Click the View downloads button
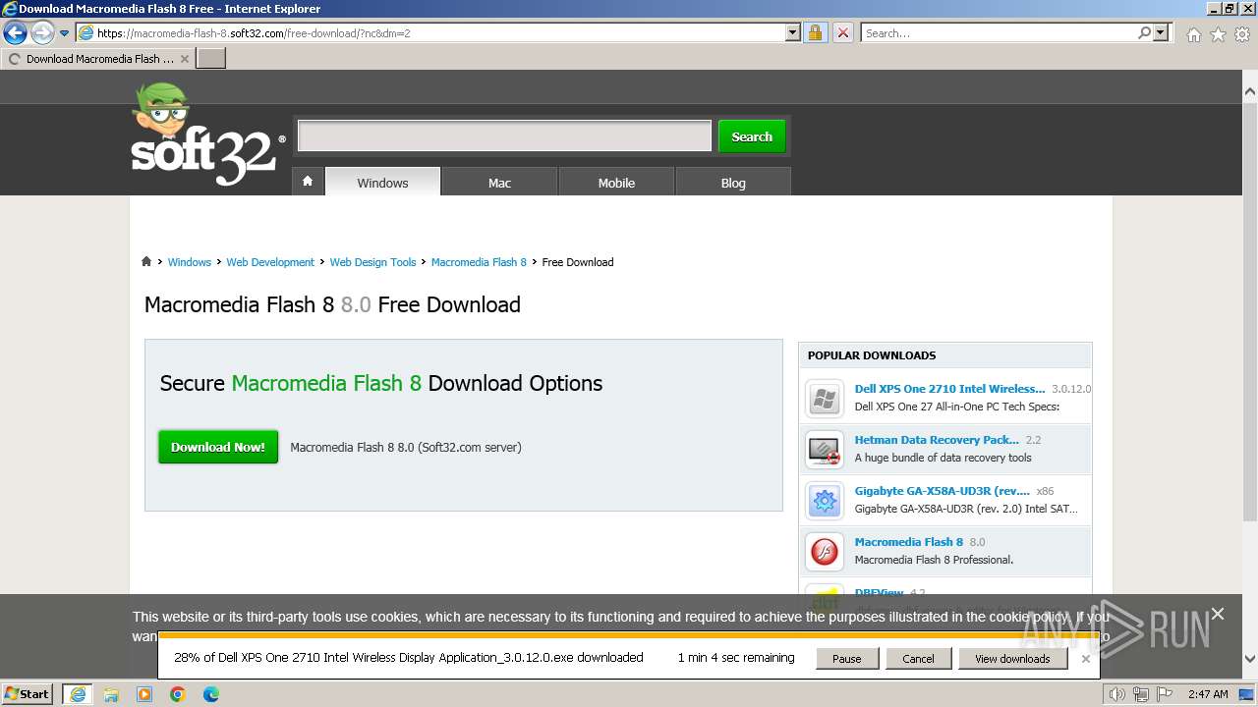Screen dimensions: 1258x707 (x=1012, y=659)
